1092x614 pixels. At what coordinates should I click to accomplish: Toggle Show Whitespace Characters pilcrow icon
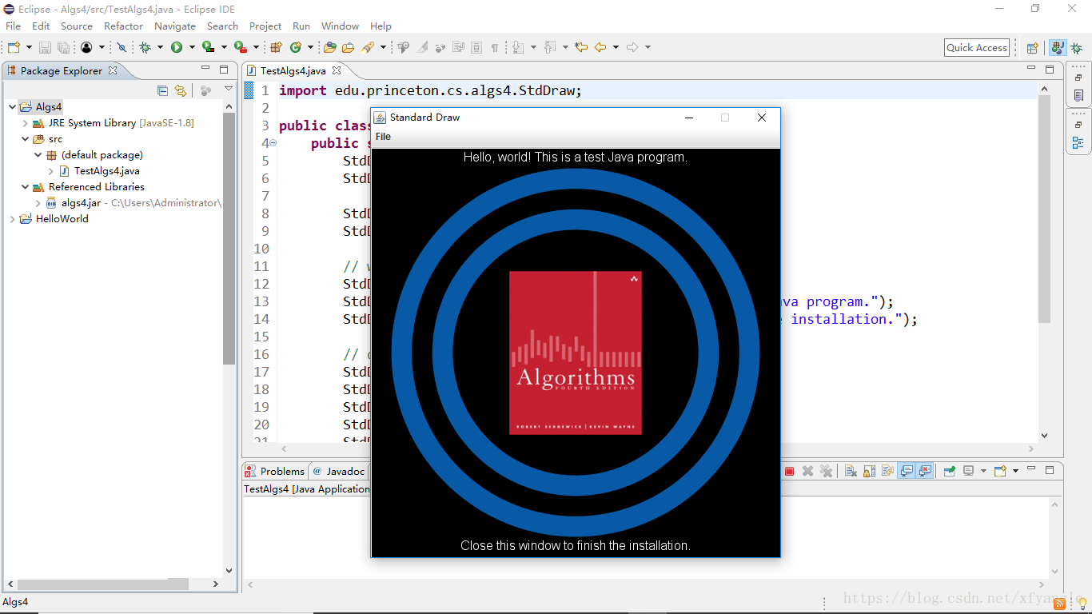pyautogui.click(x=495, y=47)
